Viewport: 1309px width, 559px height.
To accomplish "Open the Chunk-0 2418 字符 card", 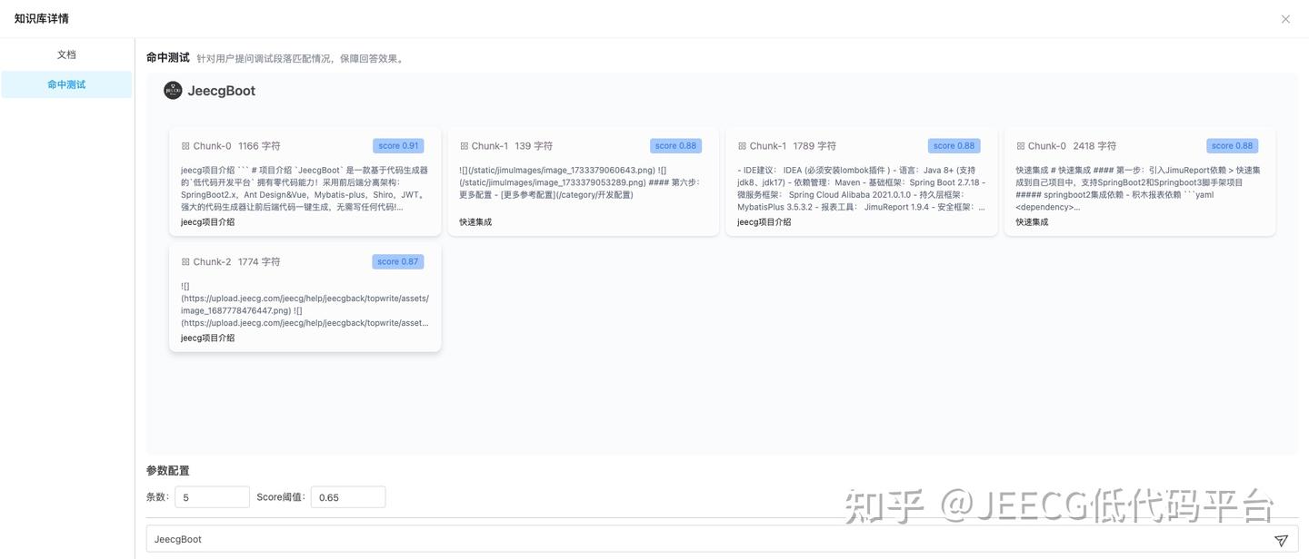I will (1139, 181).
